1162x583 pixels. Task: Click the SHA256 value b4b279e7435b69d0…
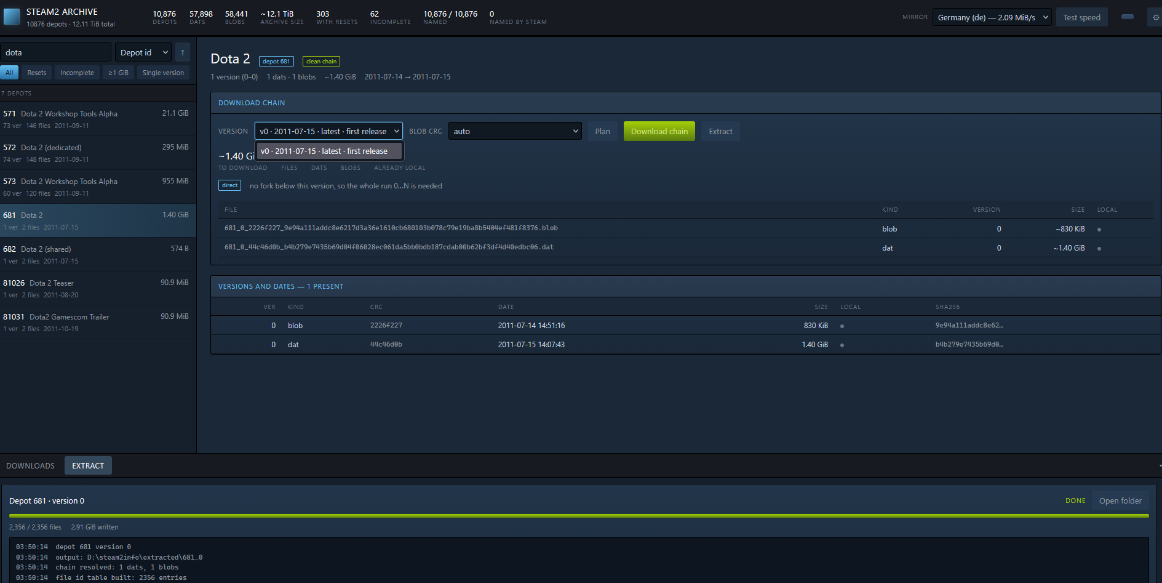pyautogui.click(x=969, y=345)
